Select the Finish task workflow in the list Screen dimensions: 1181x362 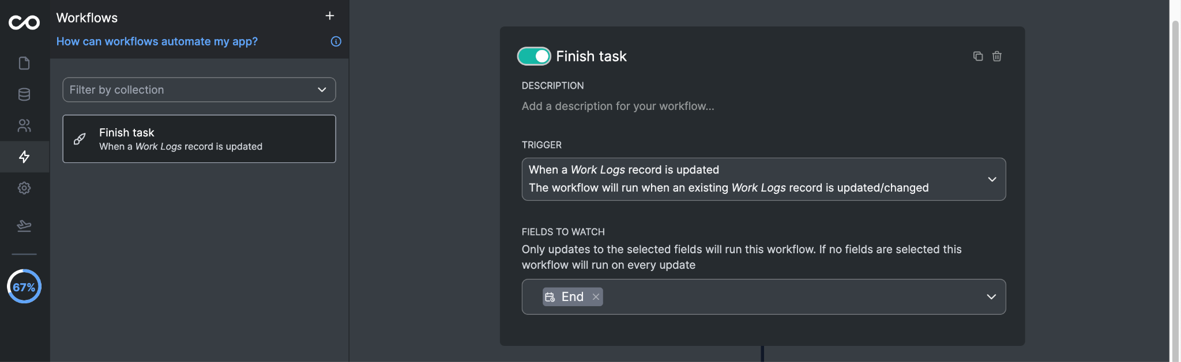(199, 139)
